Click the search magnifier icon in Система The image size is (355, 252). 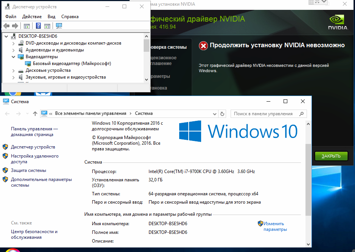[x=301, y=114]
